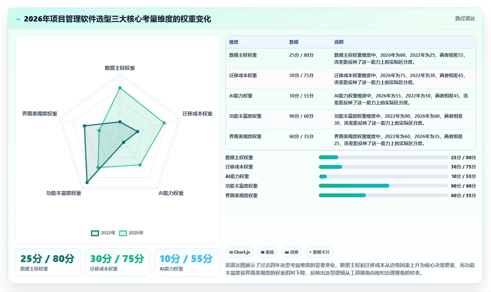Viewport: 491px width, 292px height.
Task: Select the 表格 tag
Action: [x=267, y=252]
